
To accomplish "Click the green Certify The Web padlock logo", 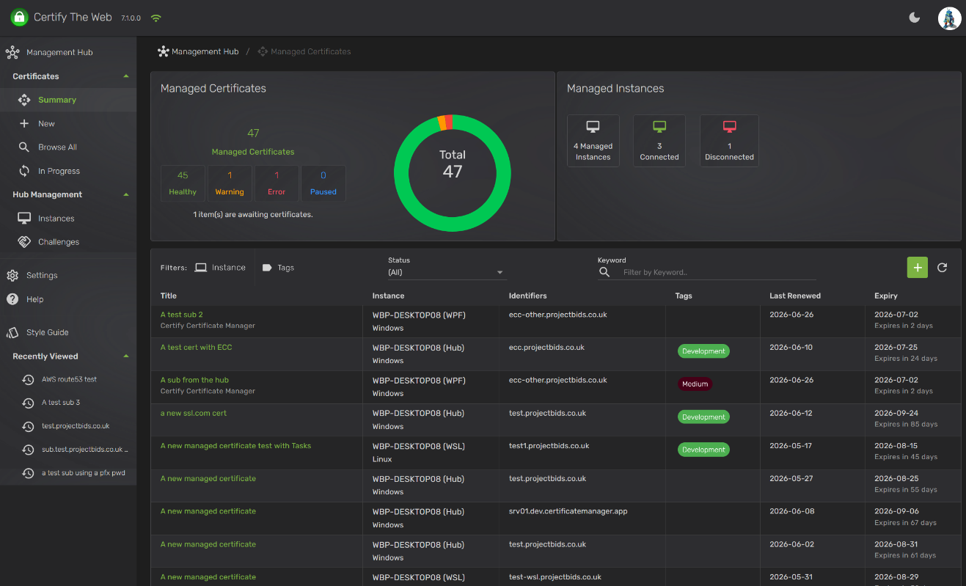I will (19, 18).
